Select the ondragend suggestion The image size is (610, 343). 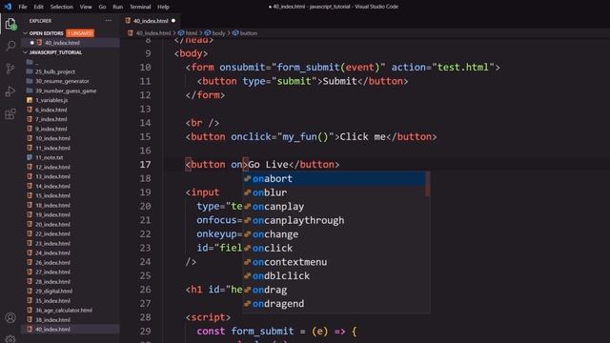point(335,304)
